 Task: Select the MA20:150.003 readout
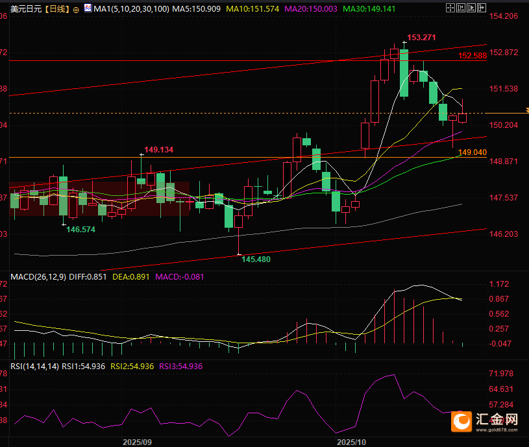pos(311,9)
